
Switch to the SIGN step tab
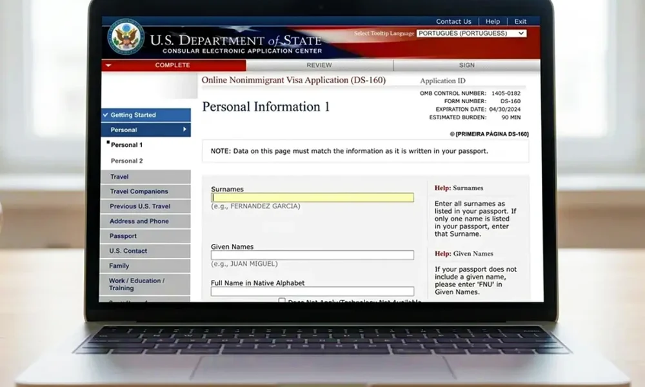[466, 65]
